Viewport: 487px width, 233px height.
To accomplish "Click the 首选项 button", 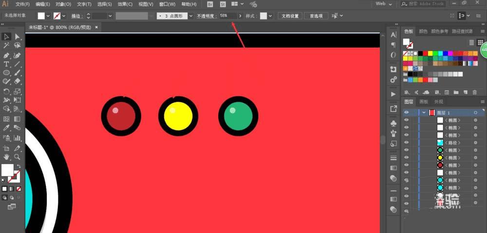I will click(316, 16).
